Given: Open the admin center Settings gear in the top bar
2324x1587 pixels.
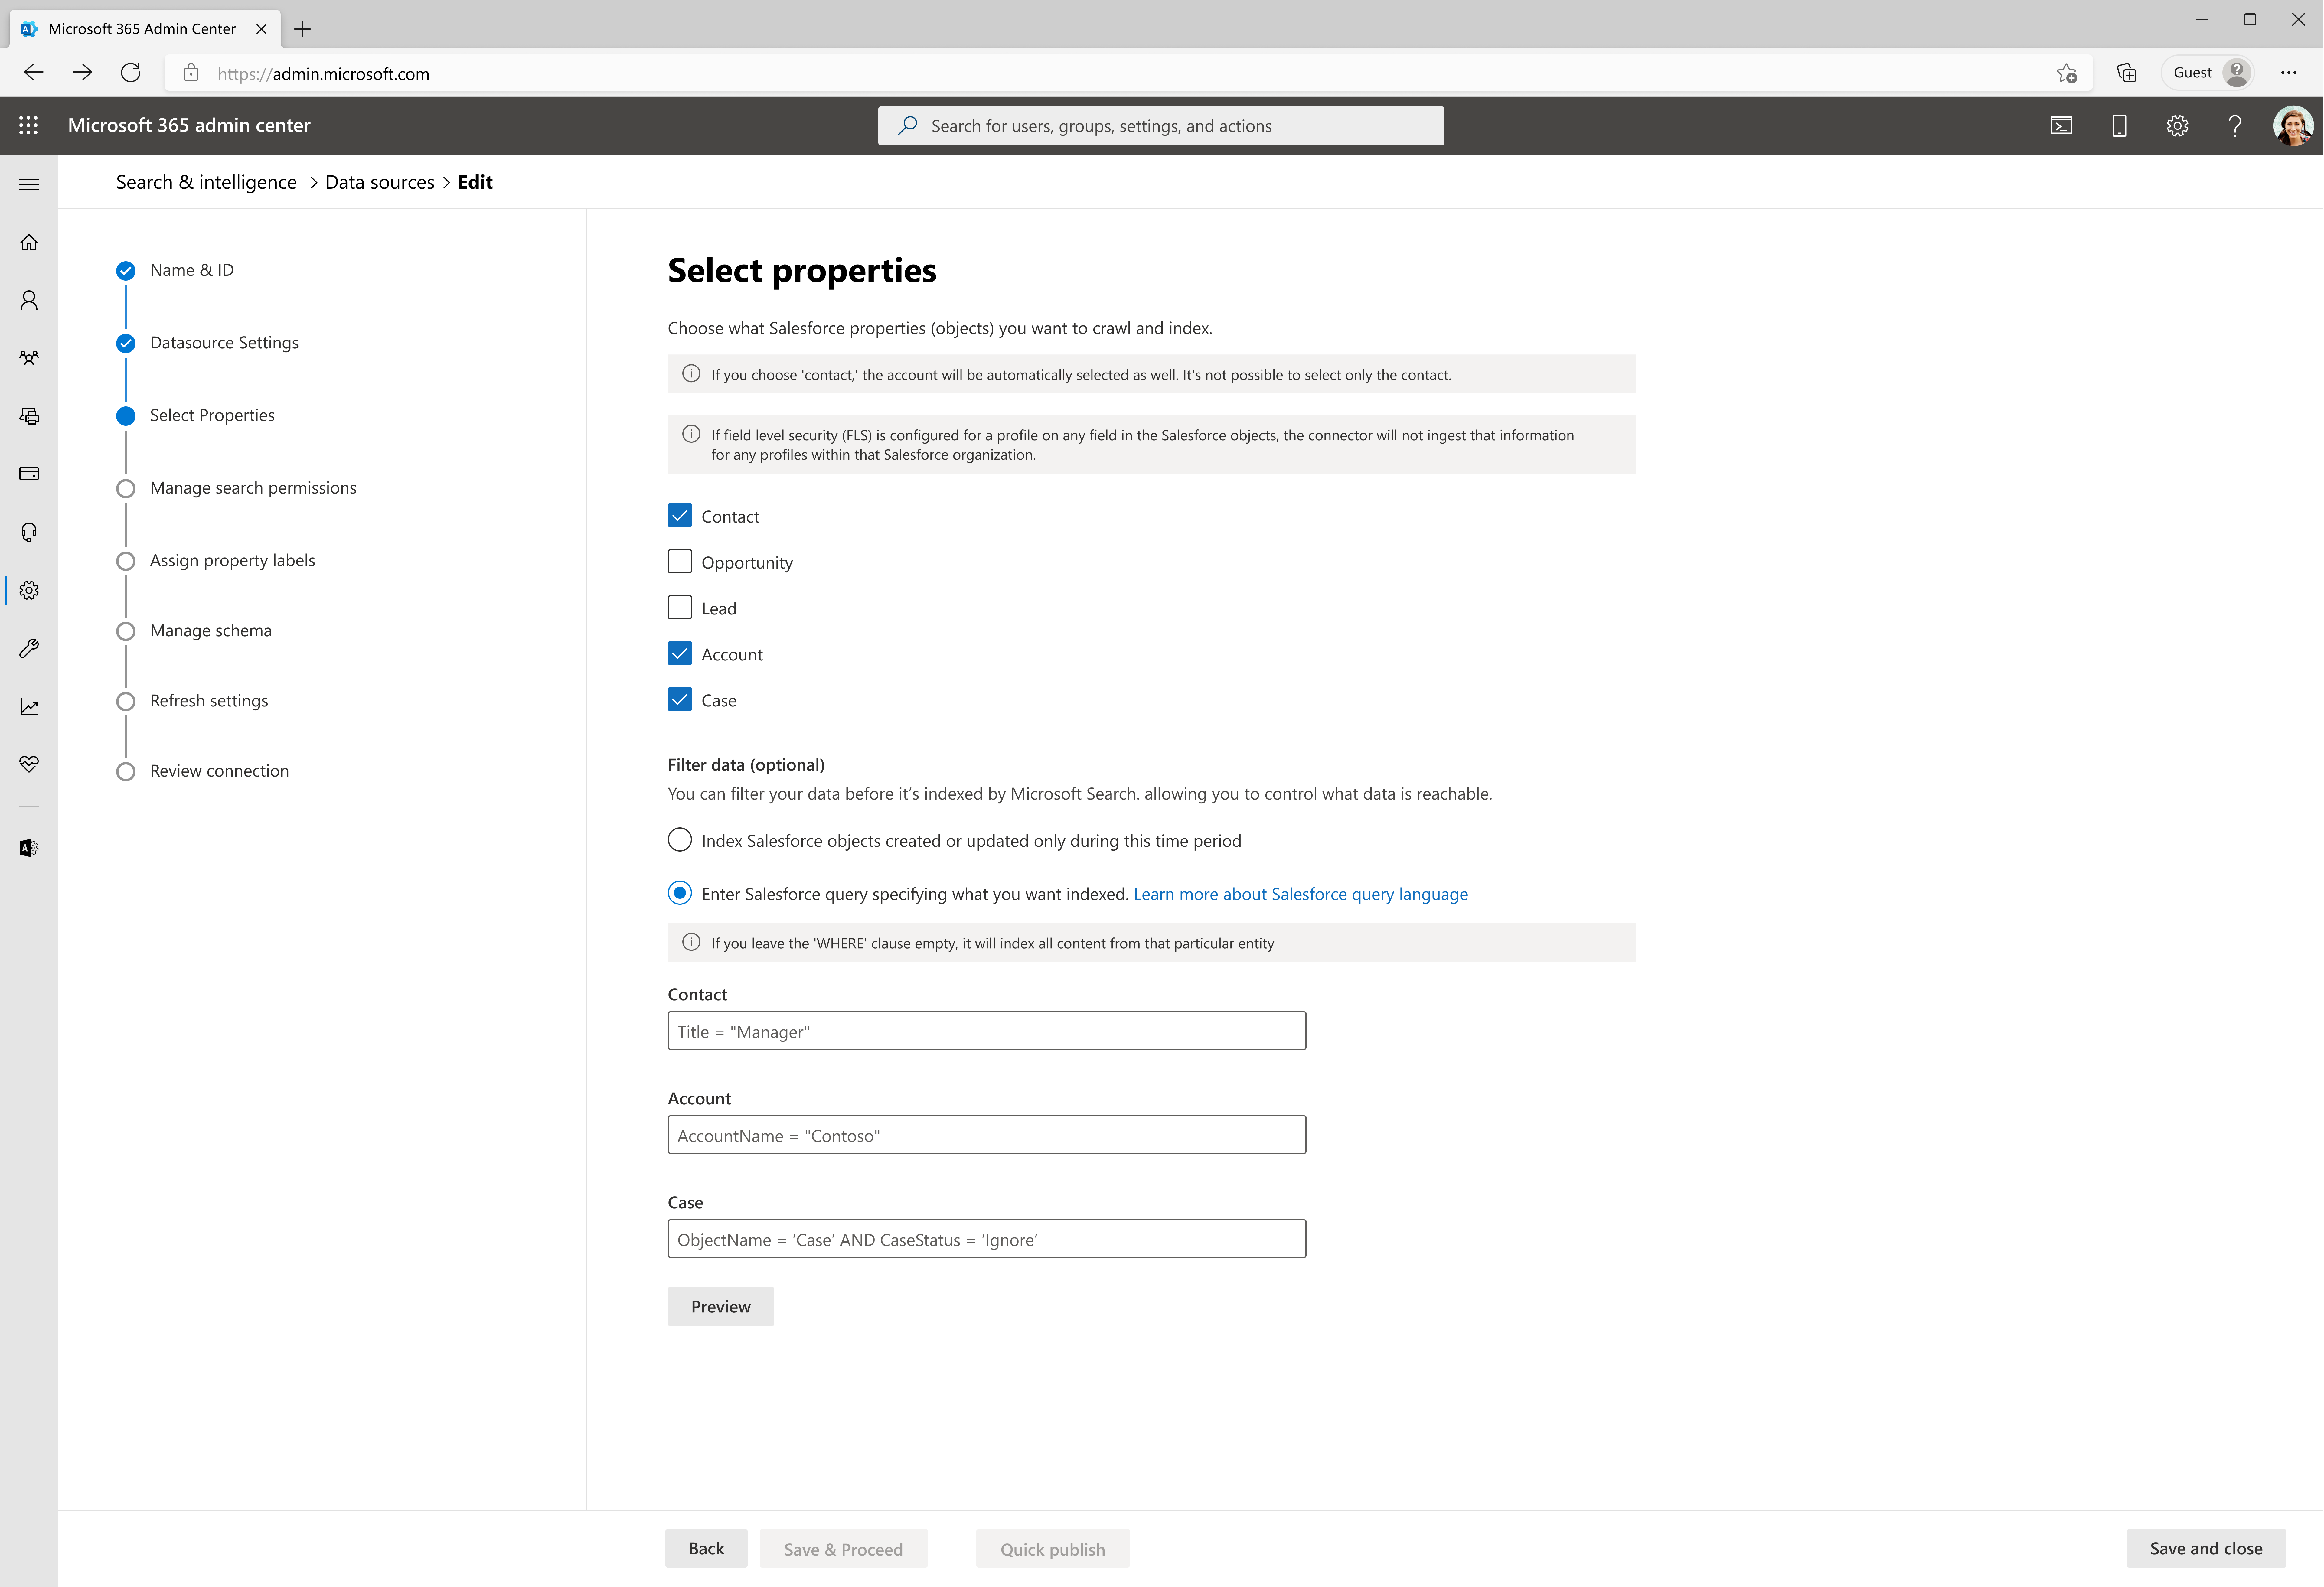Looking at the screenshot, I should tap(2177, 125).
